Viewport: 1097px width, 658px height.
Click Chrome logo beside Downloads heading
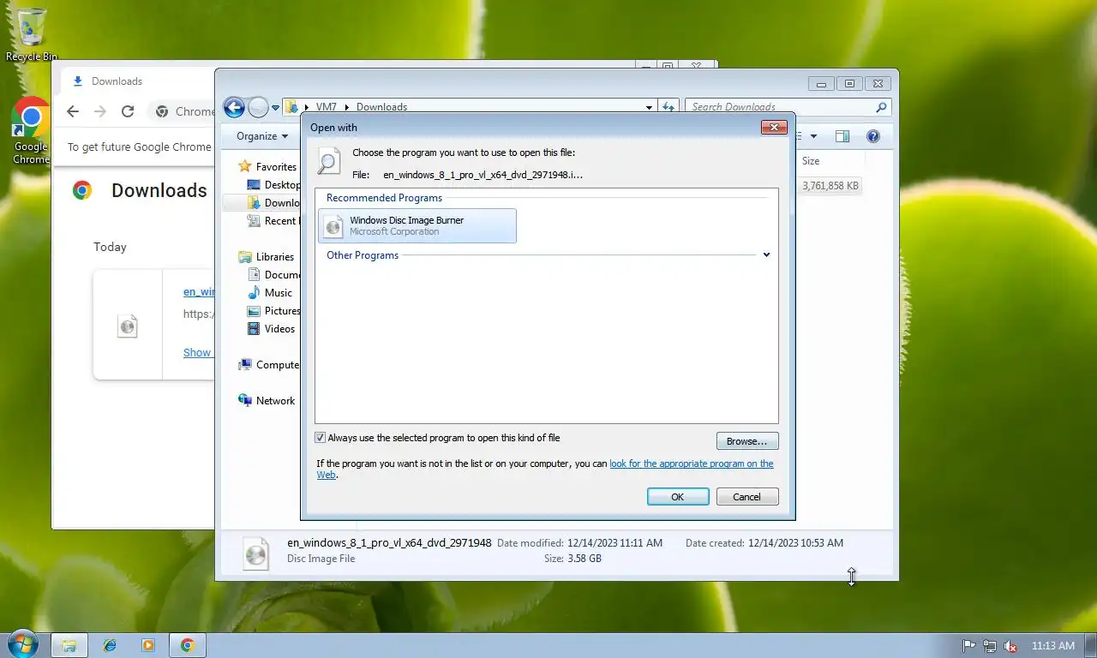pos(82,190)
